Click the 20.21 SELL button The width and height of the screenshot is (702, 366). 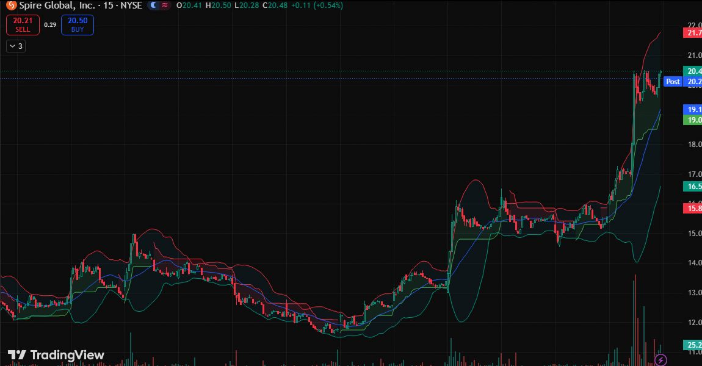tap(23, 25)
